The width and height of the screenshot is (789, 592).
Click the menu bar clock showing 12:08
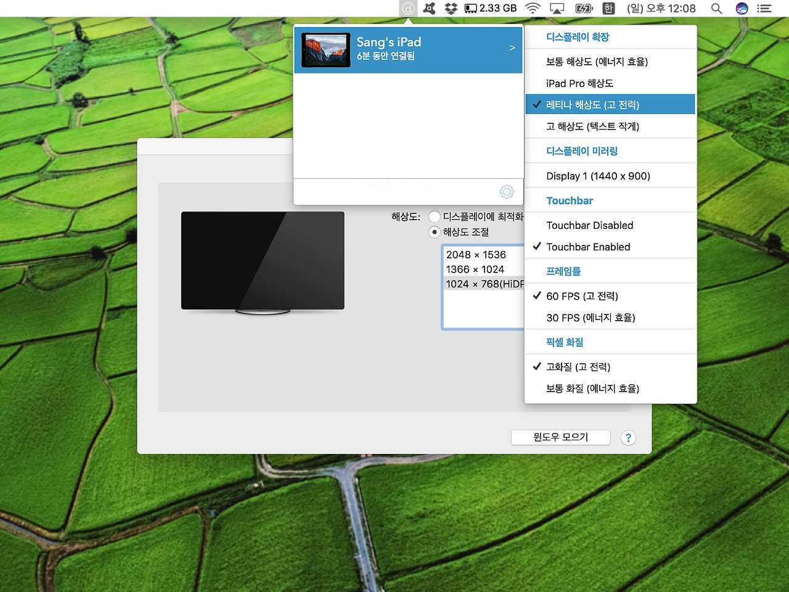tap(661, 9)
